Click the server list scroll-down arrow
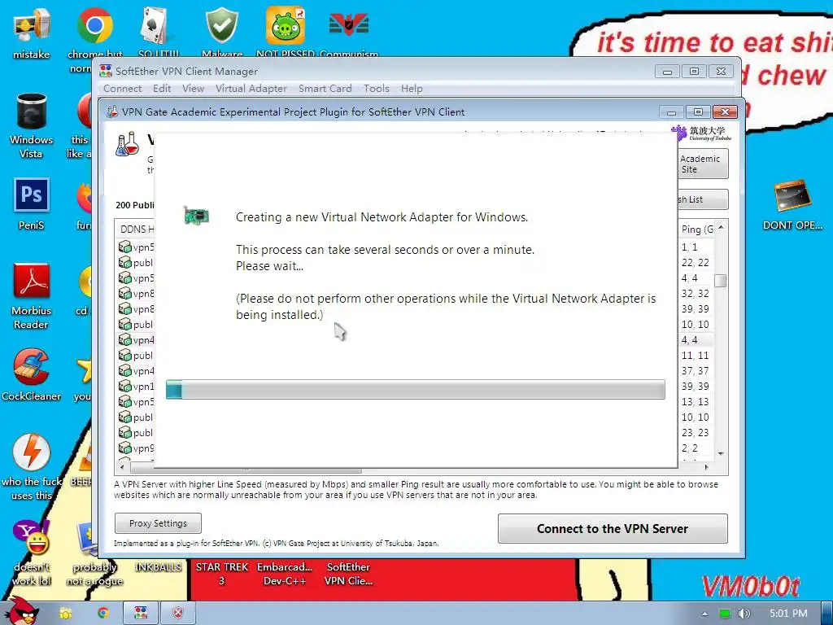Viewport: 833px width, 625px height. point(721,454)
